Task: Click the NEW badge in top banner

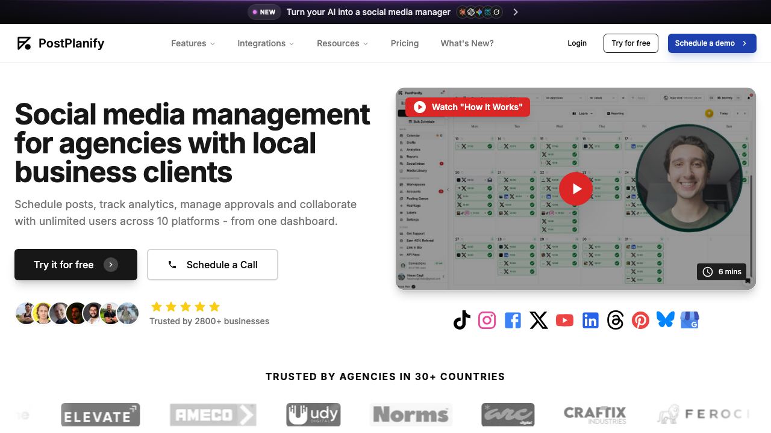Action: (264, 12)
